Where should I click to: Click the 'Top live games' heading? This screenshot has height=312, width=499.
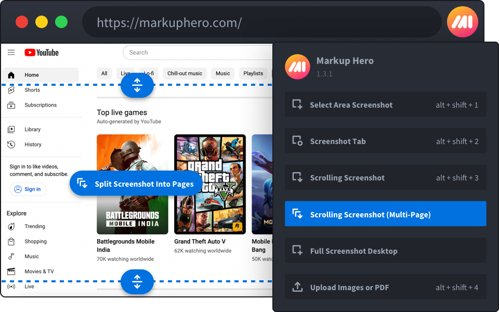[122, 112]
